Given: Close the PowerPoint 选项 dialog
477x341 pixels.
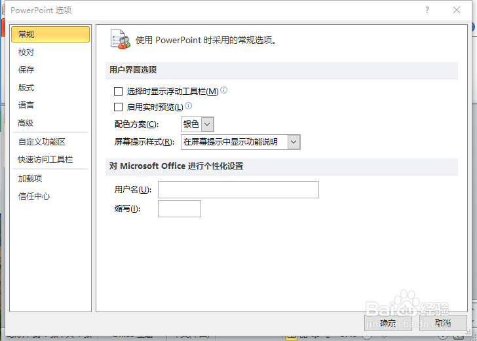Looking at the screenshot, I should click(457, 10).
